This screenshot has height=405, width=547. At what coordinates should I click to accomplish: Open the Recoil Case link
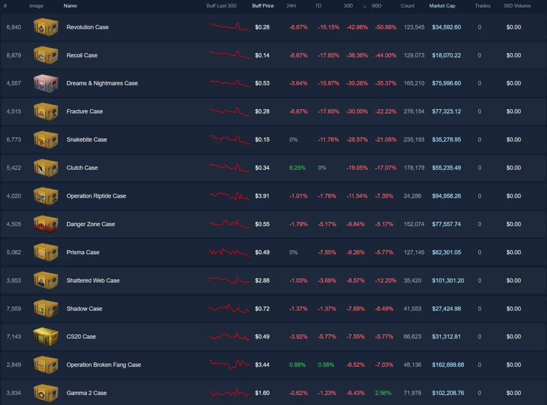point(82,55)
